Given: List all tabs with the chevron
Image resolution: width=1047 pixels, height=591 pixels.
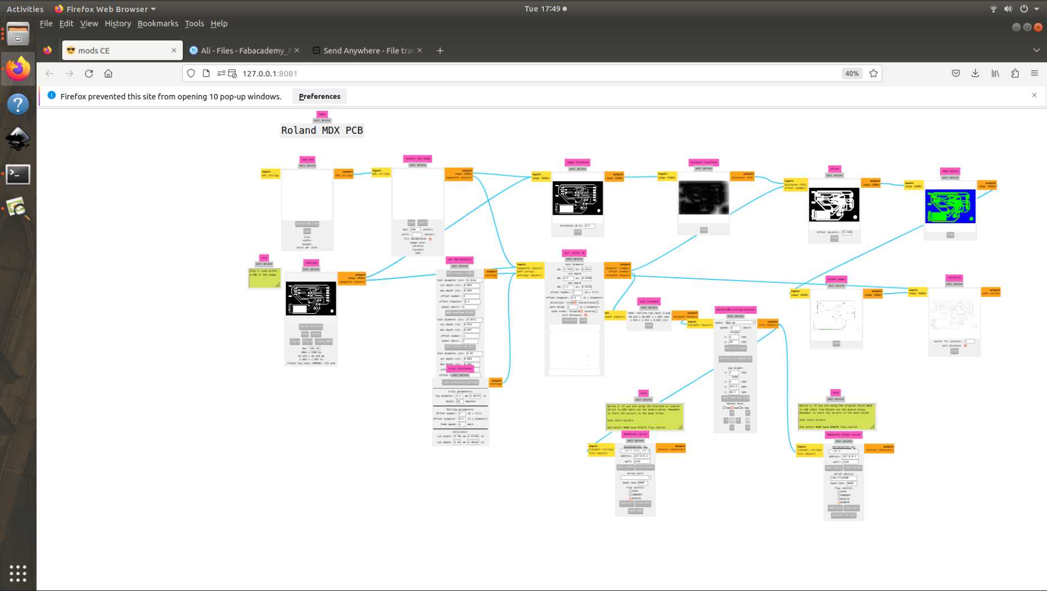Looking at the screenshot, I should [x=1036, y=51].
